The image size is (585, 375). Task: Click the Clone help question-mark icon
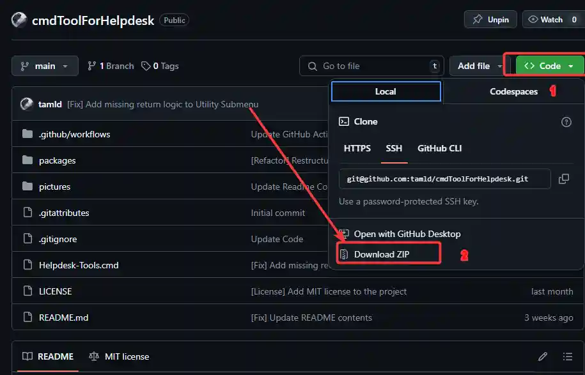pos(566,122)
